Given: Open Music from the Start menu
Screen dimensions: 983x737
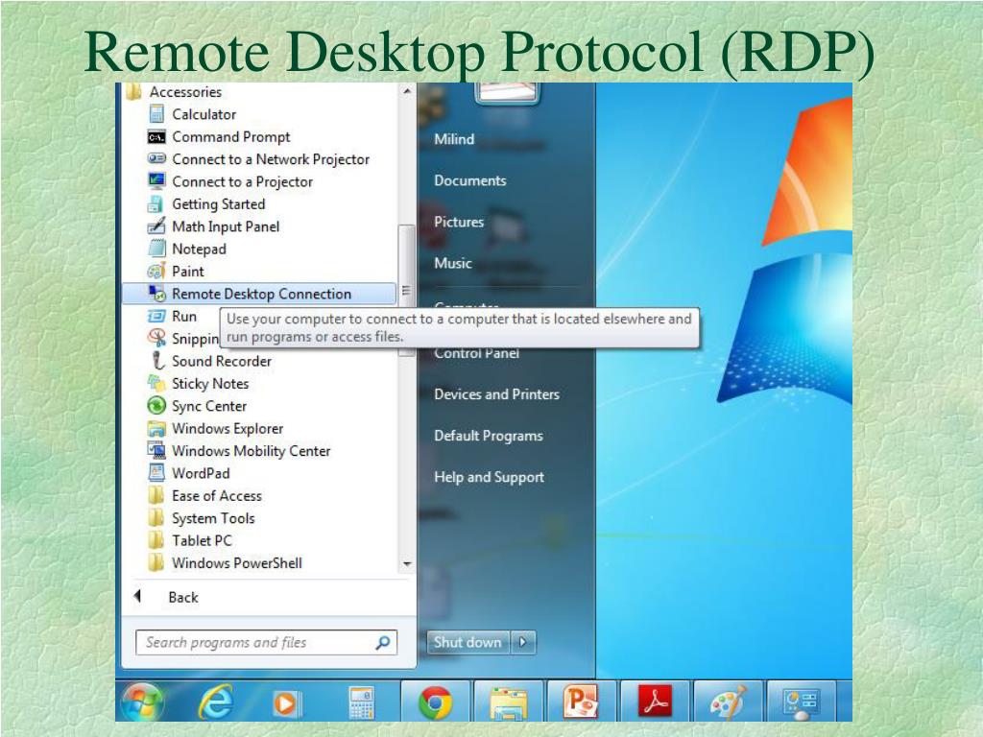Looking at the screenshot, I should pyautogui.click(x=453, y=263).
